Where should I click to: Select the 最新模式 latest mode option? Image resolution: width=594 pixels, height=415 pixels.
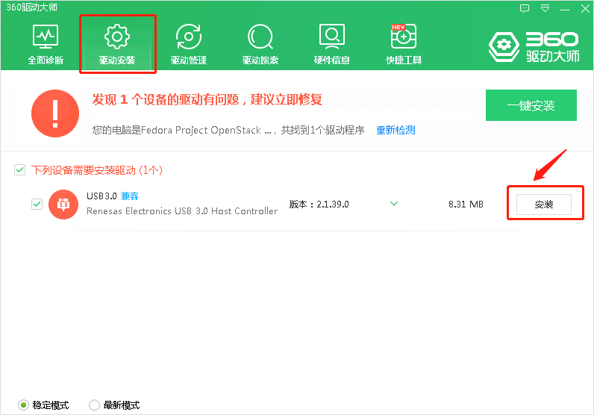[114, 405]
